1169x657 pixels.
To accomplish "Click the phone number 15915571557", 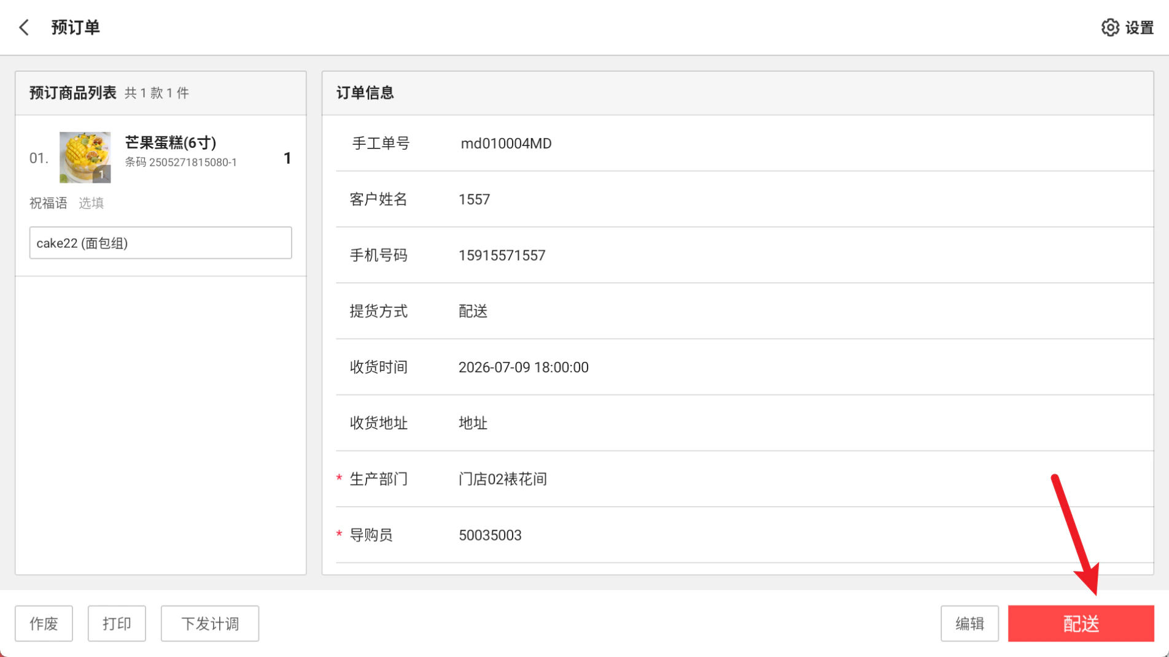I will [x=502, y=255].
